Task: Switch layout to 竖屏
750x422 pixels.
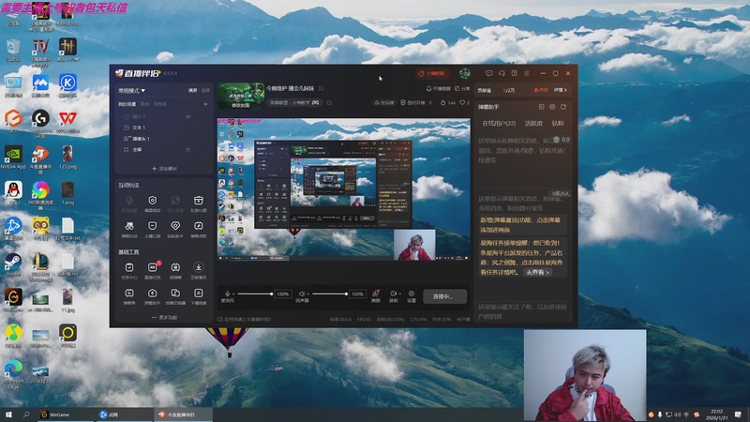Action: click(205, 90)
